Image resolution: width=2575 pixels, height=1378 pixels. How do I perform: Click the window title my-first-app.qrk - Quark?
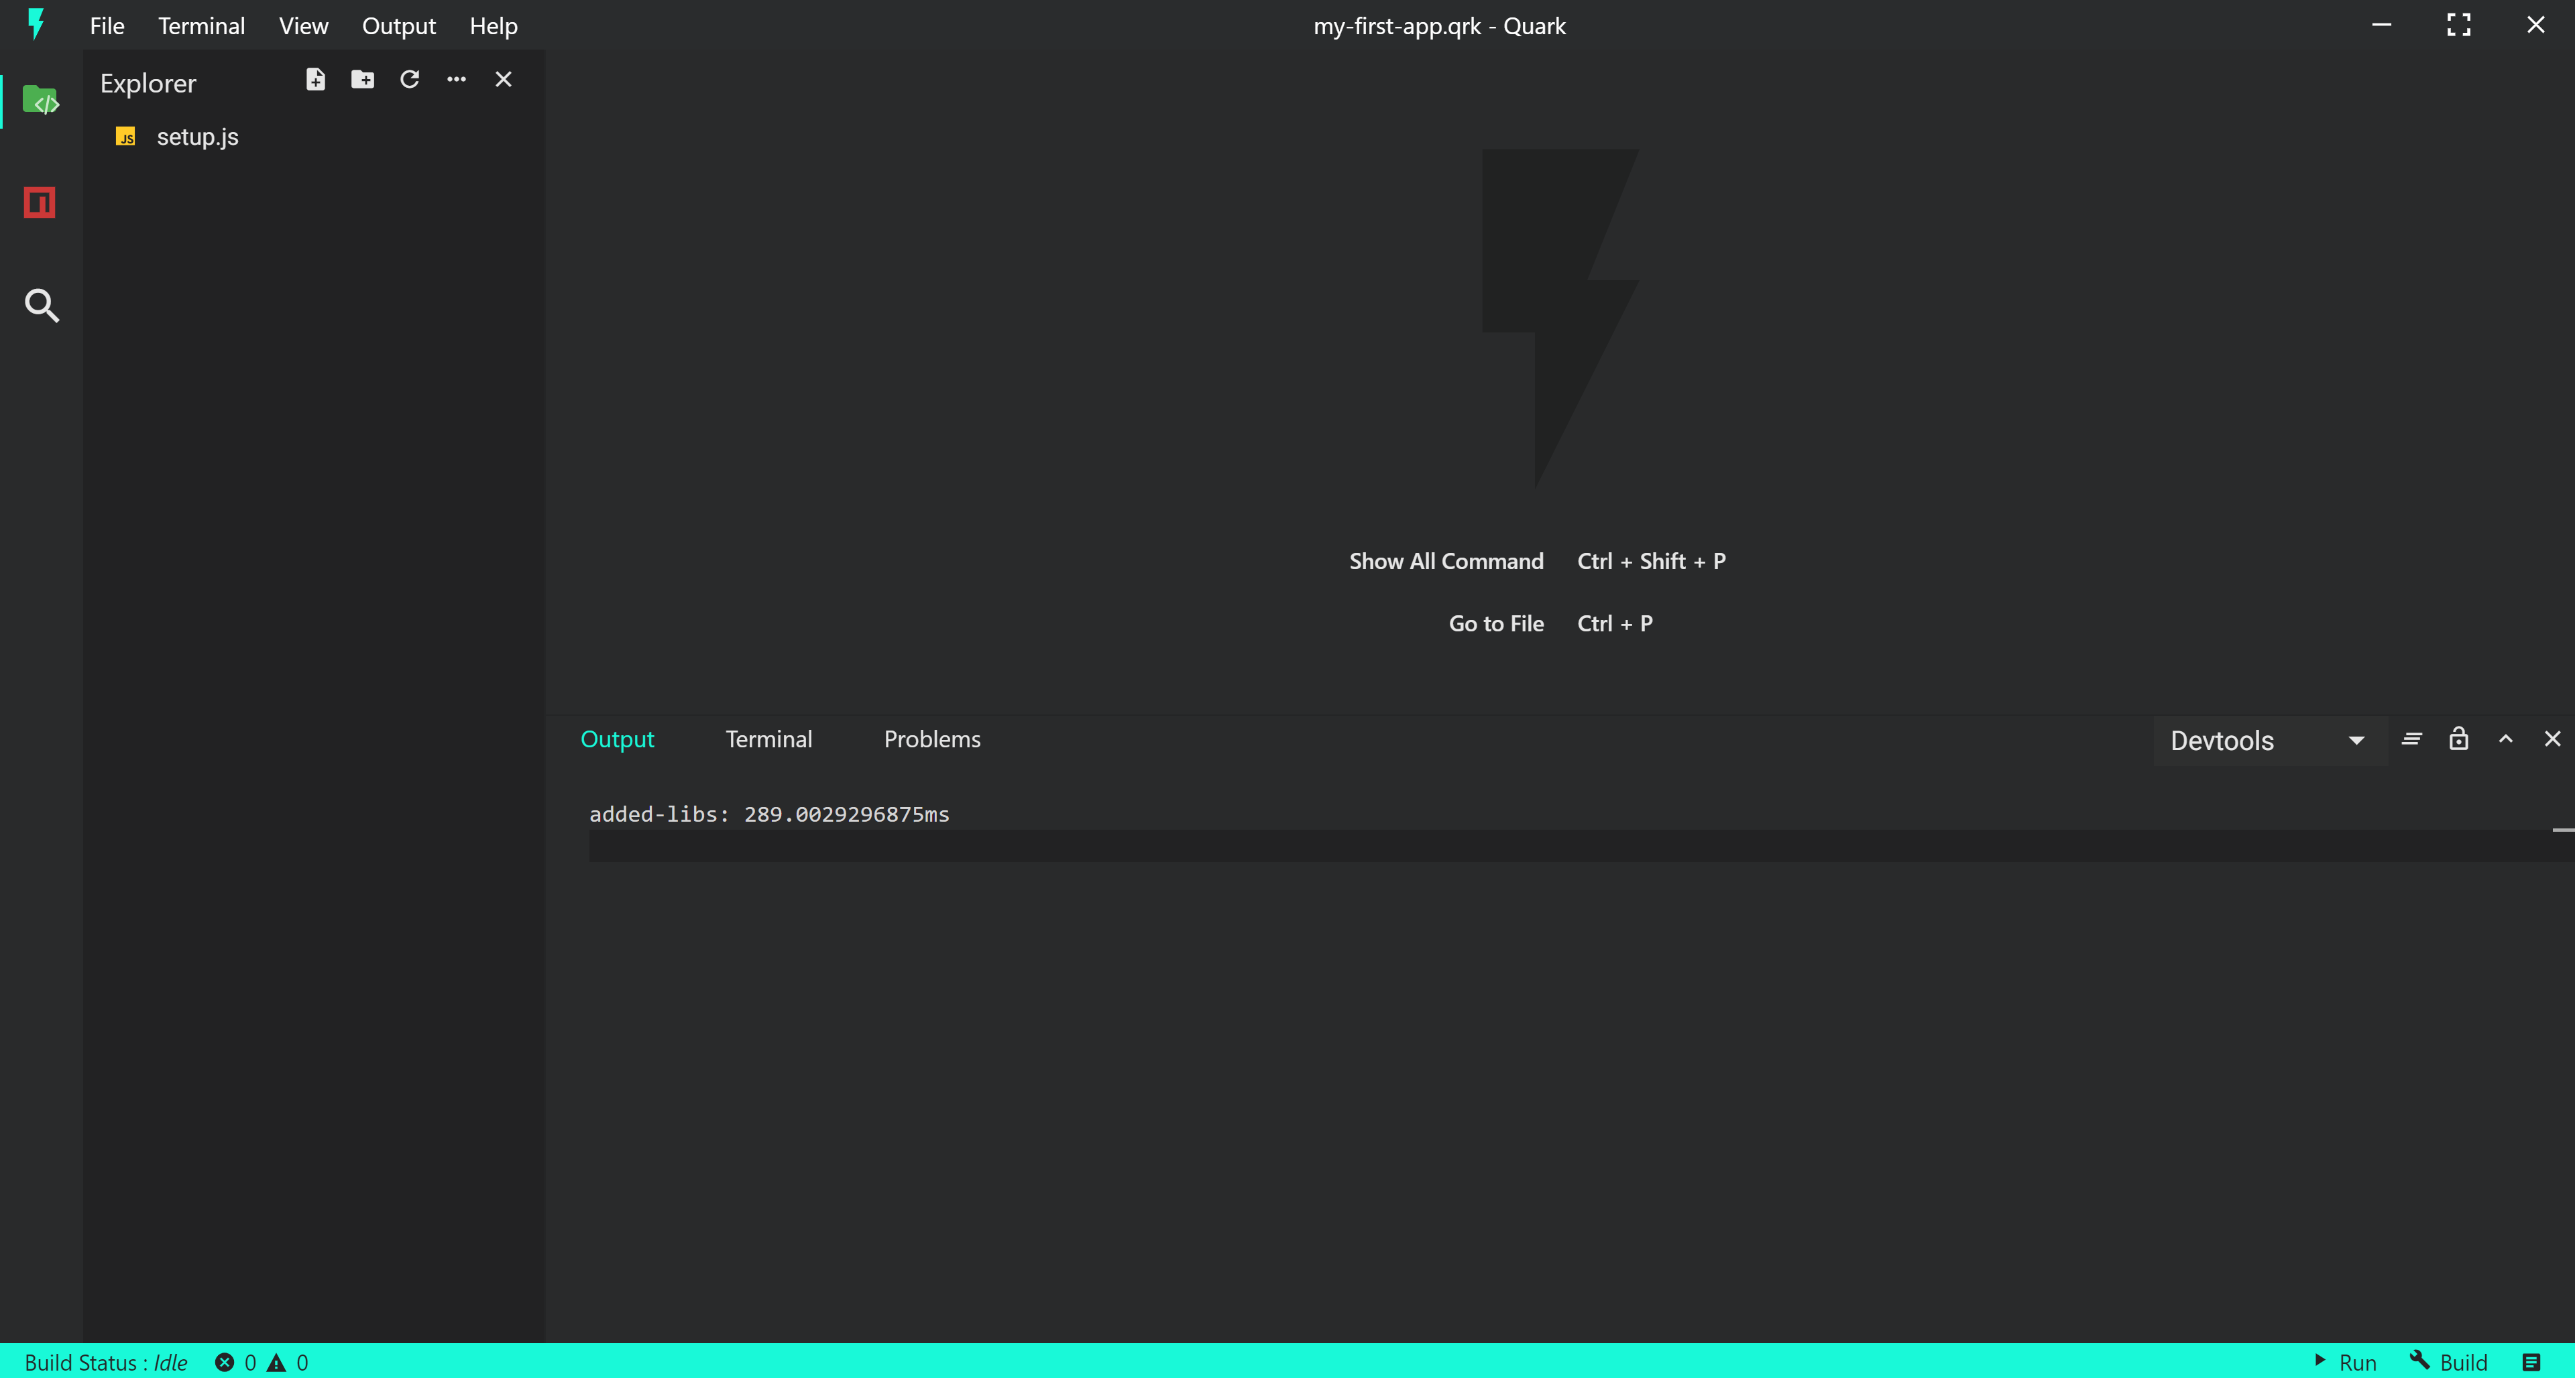(x=1440, y=26)
